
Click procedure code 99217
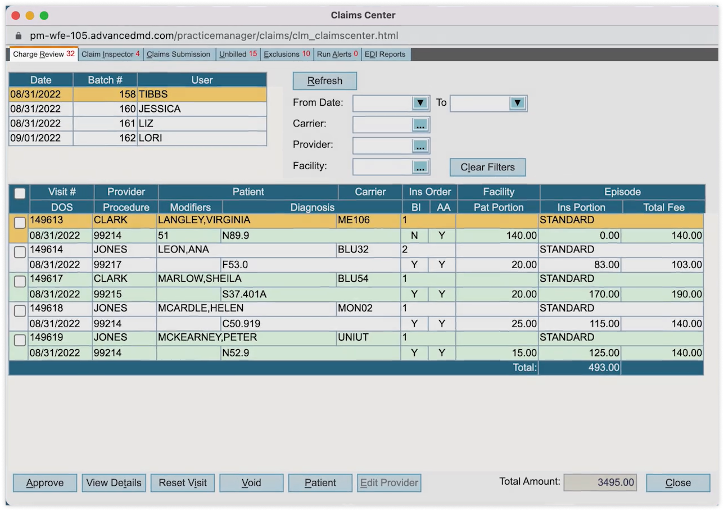pos(108,265)
